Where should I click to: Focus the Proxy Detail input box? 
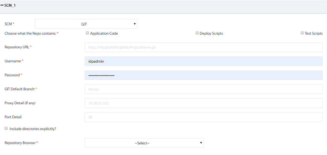point(203,103)
